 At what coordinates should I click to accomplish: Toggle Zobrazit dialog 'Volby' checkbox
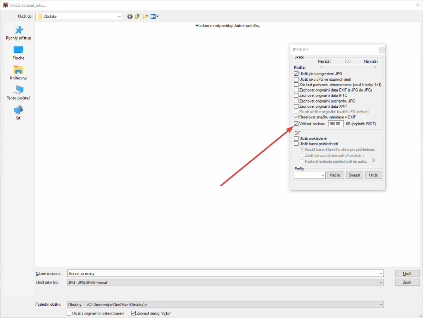[x=133, y=313]
